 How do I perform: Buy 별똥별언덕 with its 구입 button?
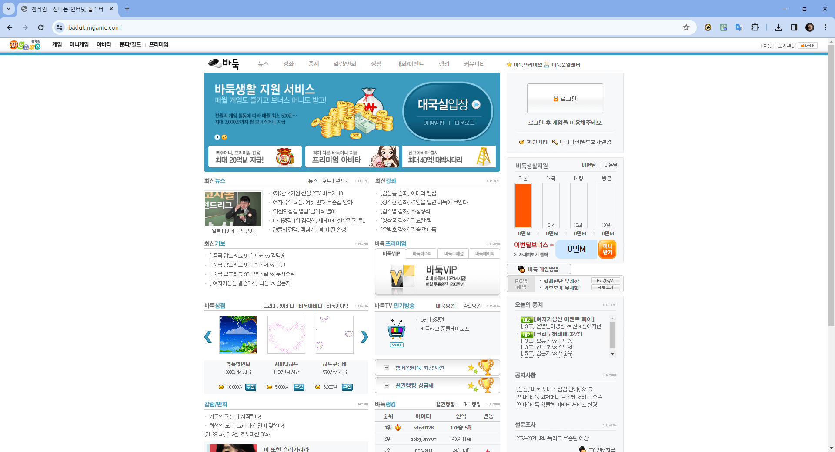click(x=250, y=387)
